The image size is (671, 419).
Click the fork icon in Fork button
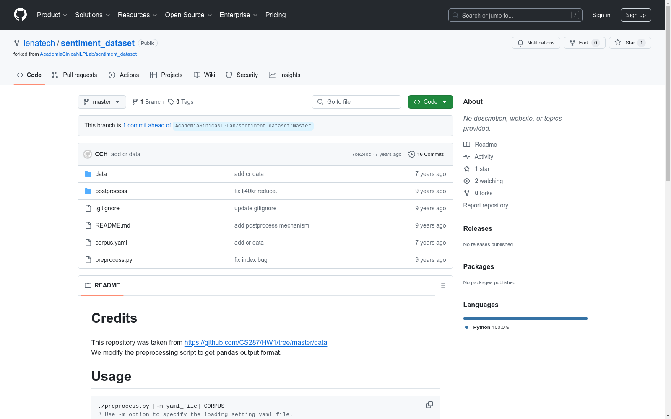[572, 43]
